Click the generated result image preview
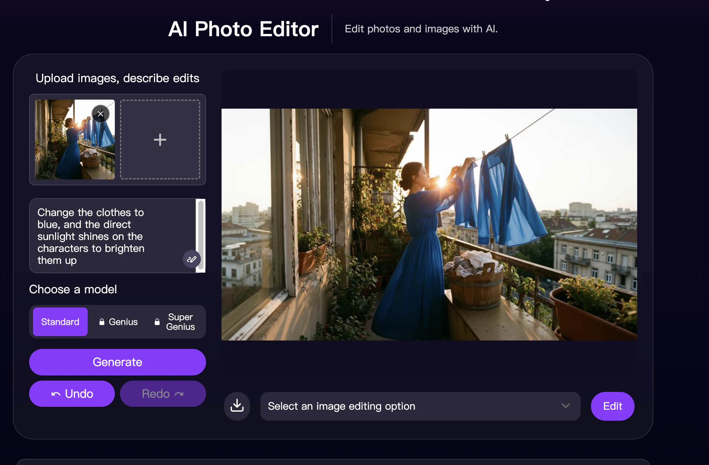709x465 pixels. click(429, 224)
